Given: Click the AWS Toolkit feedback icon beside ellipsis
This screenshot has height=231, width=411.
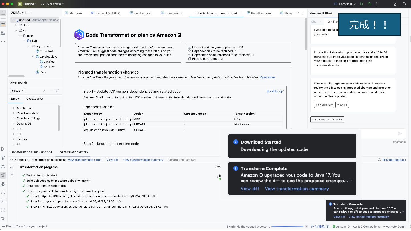Looking at the screenshot, I should click(x=57, y=90).
